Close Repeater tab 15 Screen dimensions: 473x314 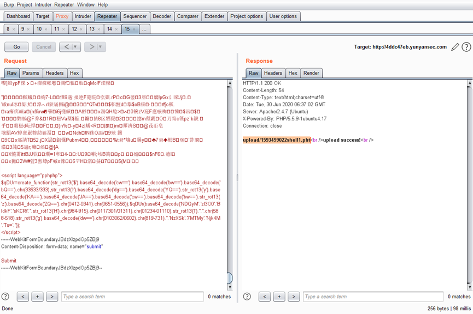pos(134,29)
